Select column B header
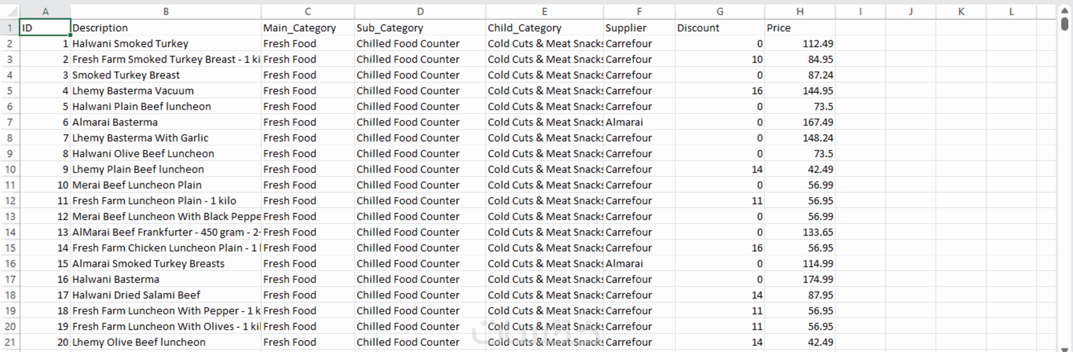This screenshot has height=352, width=1073. point(166,11)
